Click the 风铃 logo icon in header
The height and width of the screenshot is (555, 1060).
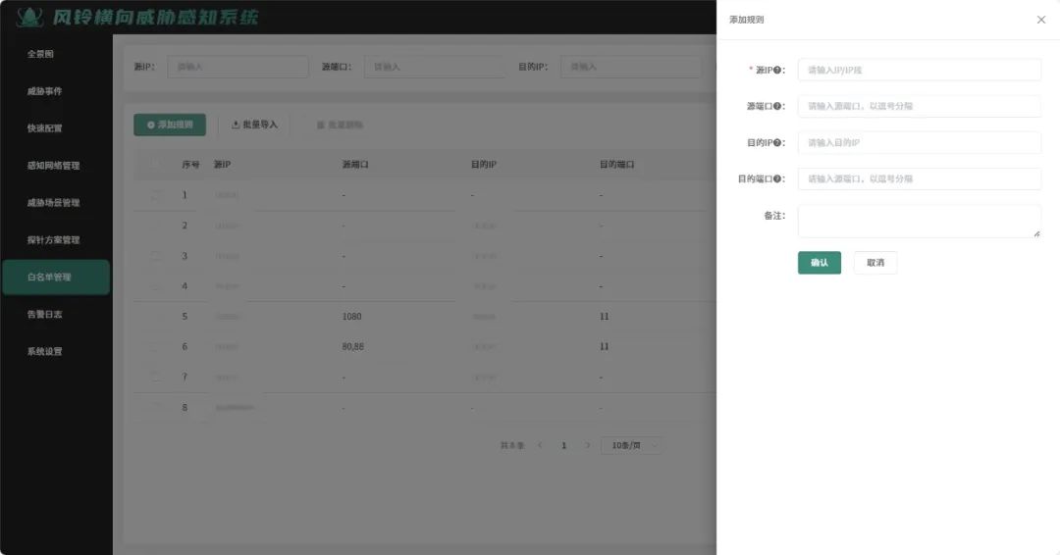pos(29,17)
